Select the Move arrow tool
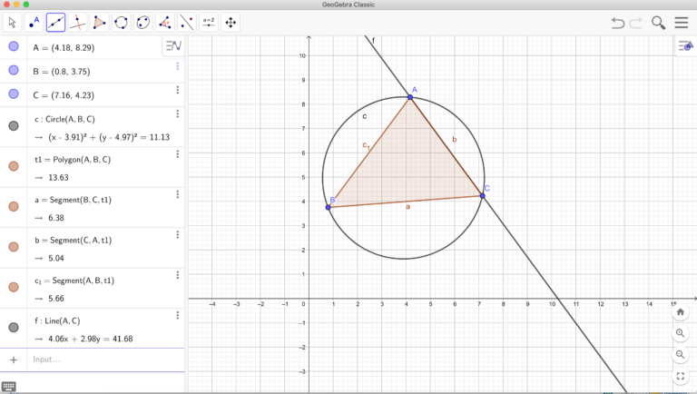The height and width of the screenshot is (394, 697). [x=13, y=23]
